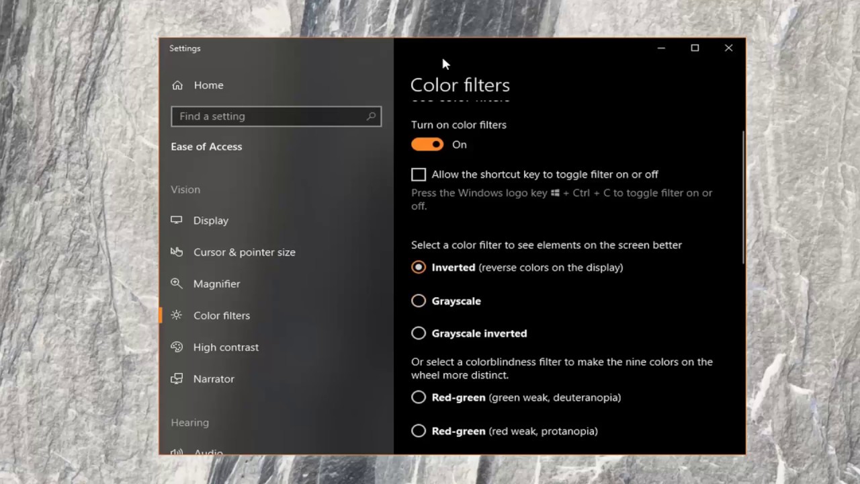
Task: Click the 'Select a color filter' description text
Action: (x=546, y=245)
